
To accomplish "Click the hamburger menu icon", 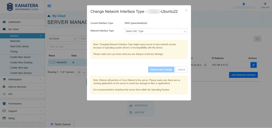I will coord(49,6).
